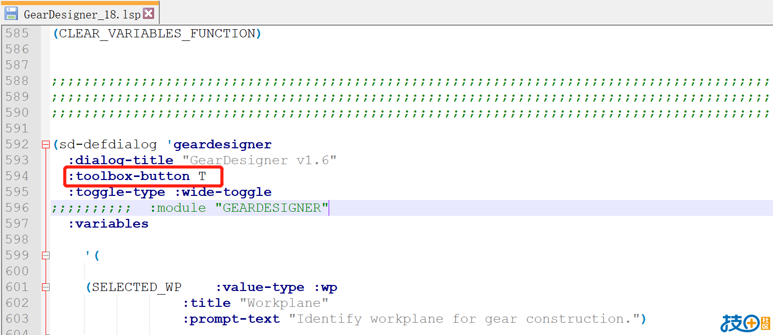Click the semicolon comment line 590
Image resolution: width=773 pixels, height=335 pixels.
[411, 113]
